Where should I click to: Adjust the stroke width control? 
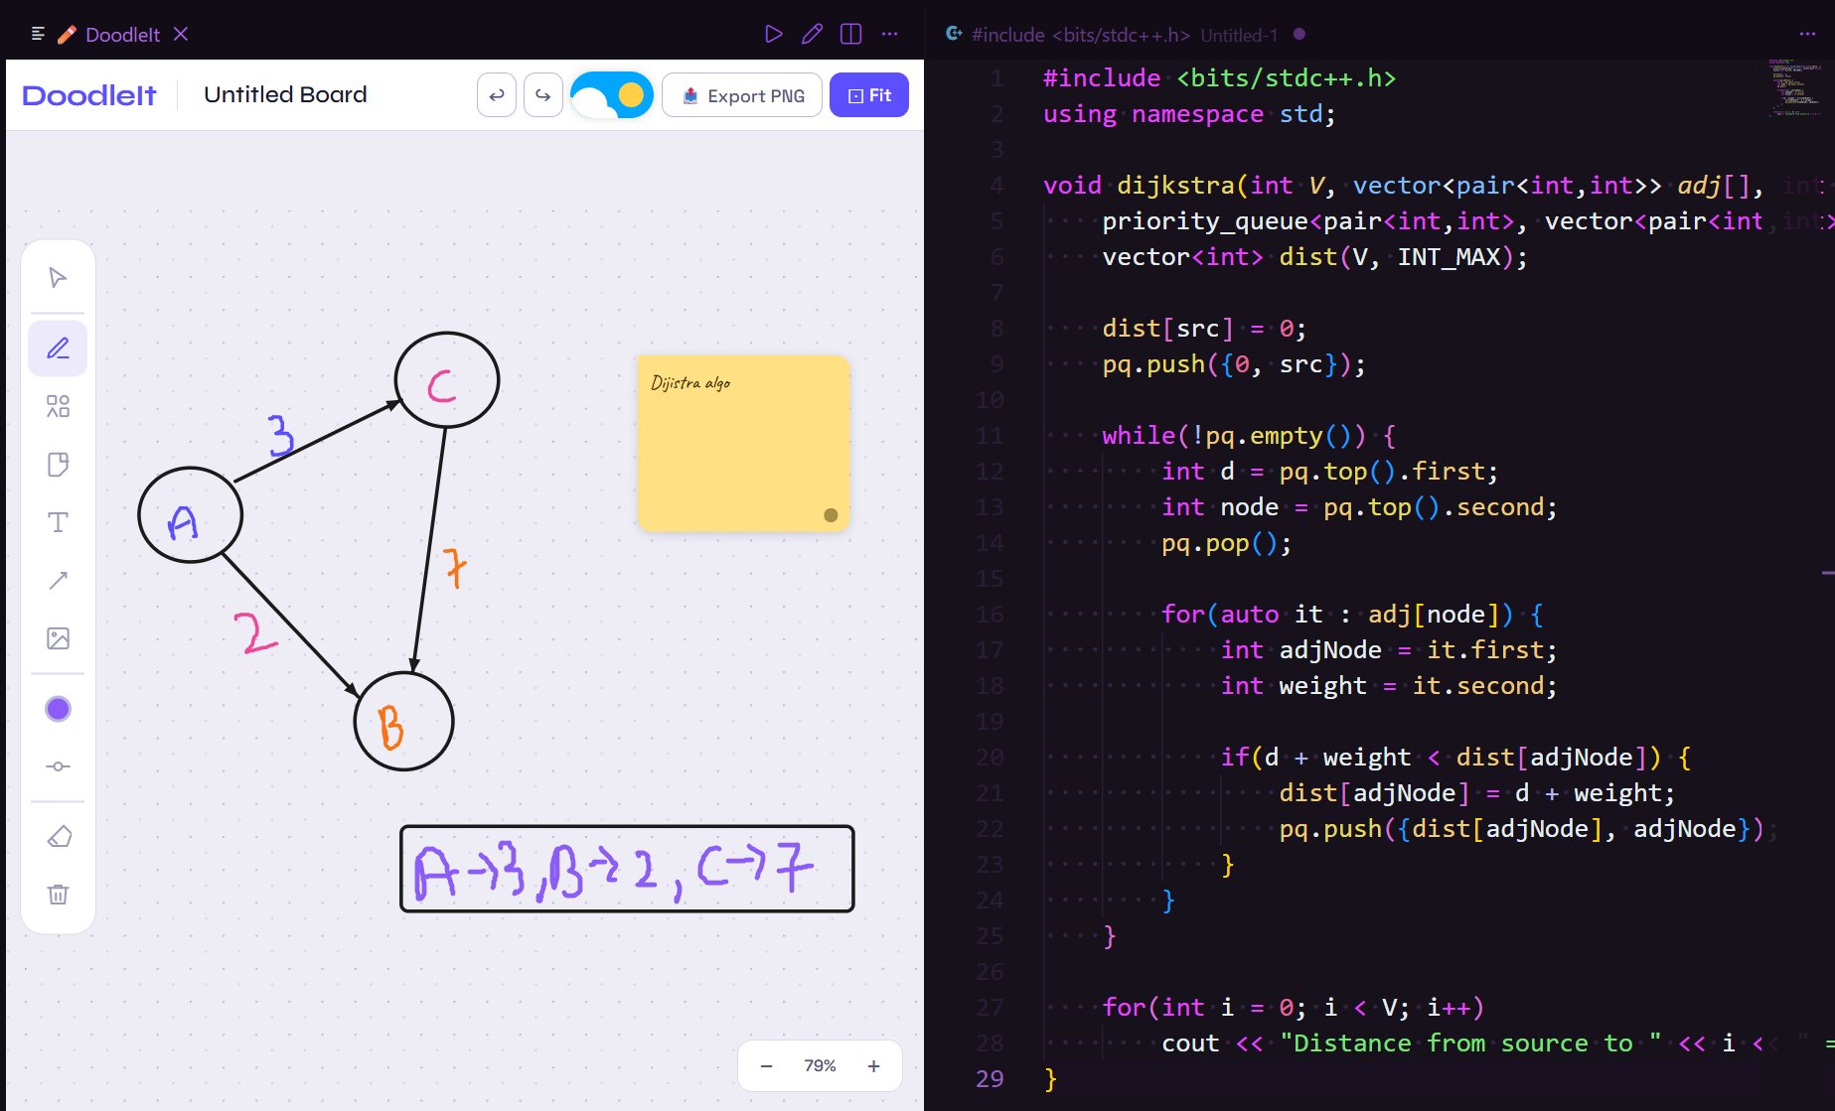coord(58,765)
